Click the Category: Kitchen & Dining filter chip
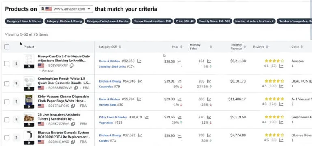 [64, 21]
